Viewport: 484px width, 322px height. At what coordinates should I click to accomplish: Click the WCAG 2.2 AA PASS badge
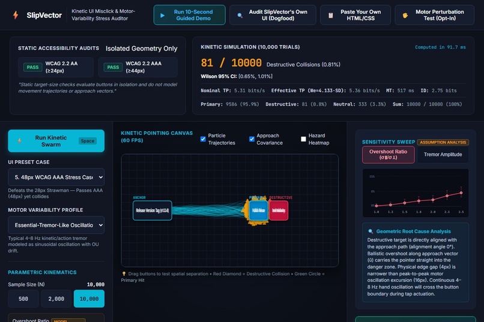32,67
